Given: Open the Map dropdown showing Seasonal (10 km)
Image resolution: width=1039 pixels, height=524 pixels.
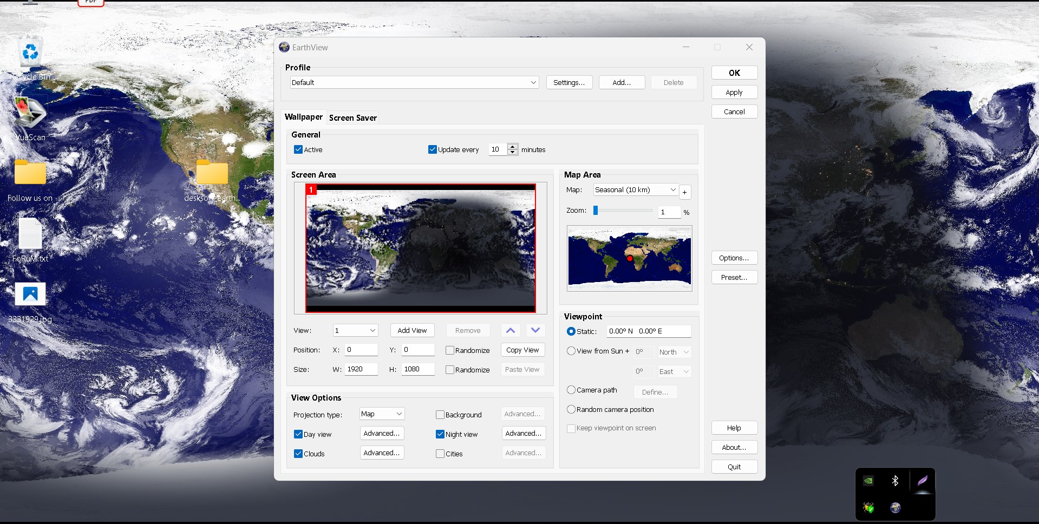Looking at the screenshot, I should click(636, 189).
